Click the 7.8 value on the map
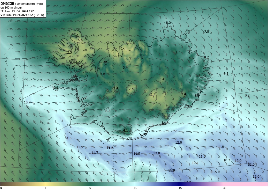This screenshot has width=268, height=190. pos(207,31)
